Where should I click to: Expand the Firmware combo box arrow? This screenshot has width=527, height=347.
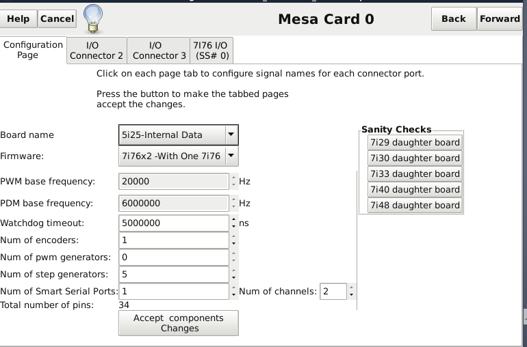[x=231, y=156]
